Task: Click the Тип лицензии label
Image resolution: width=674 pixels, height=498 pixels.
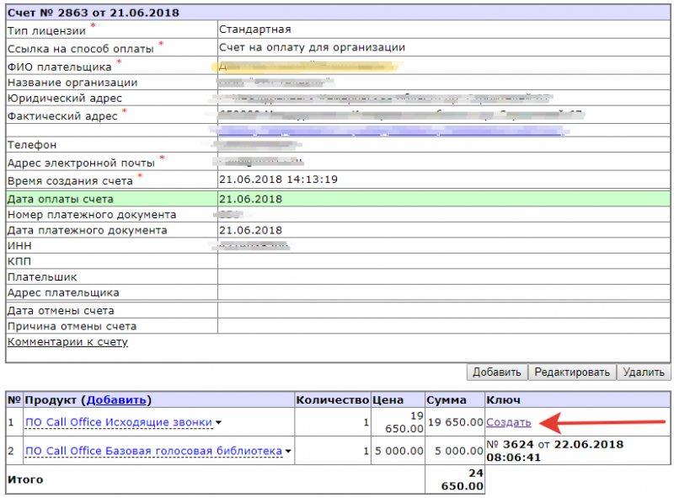Action: [46, 31]
